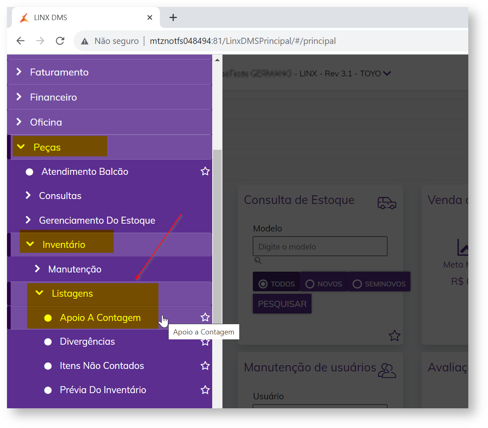Click the Digite o modelo input field
Screen dimensions: 488x428
coord(320,247)
